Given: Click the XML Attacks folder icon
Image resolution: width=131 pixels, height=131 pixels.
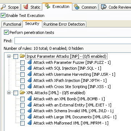Looking at the screenshot, I should point(22,92).
